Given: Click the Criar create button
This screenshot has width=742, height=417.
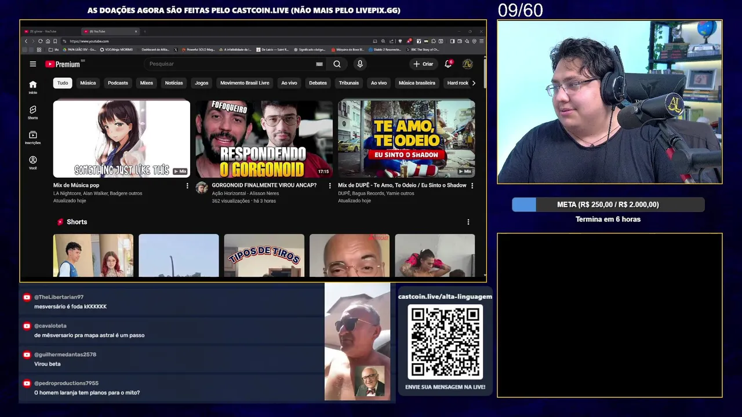Looking at the screenshot, I should point(423,64).
